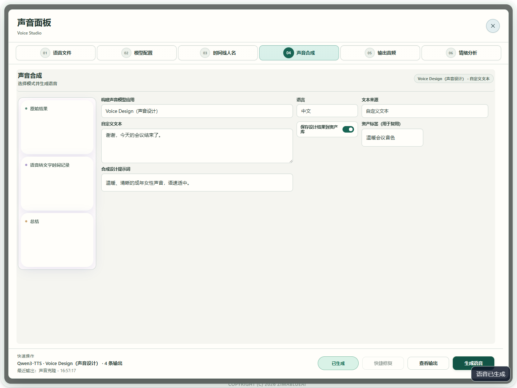The image size is (517, 388).
Task: Open the 构建声音模型应用 Voice Design dropdown
Action: tap(197, 111)
